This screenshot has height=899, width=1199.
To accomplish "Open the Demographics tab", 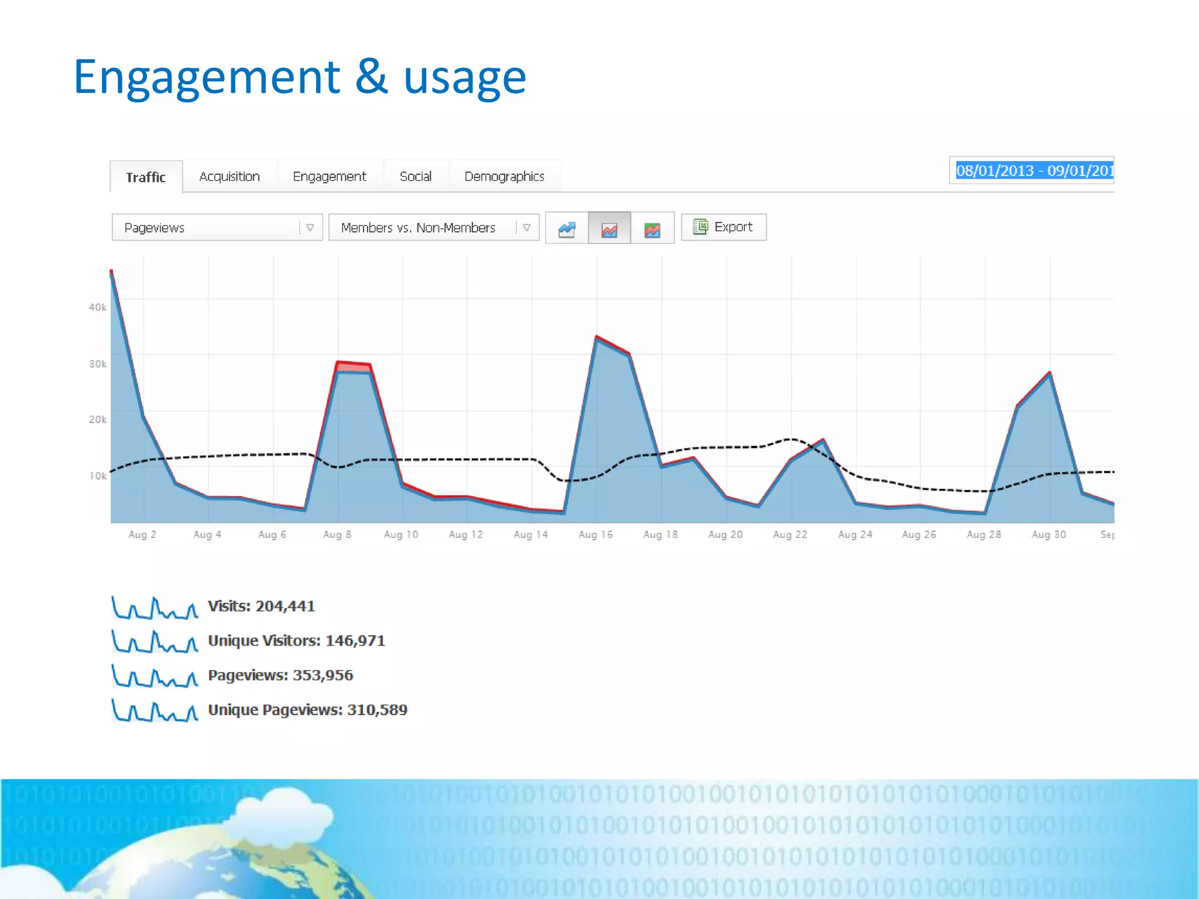I will click(x=504, y=176).
